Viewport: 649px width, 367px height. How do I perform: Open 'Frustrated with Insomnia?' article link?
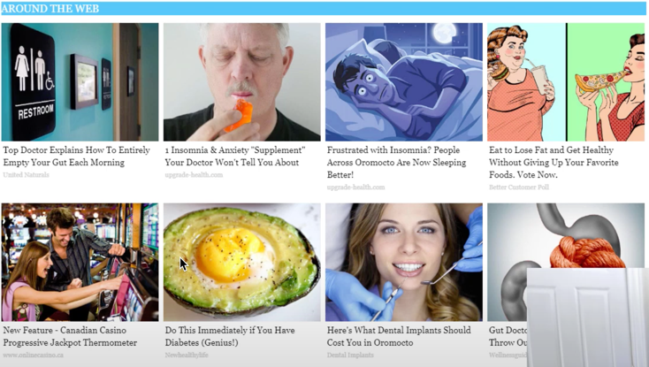pyautogui.click(x=396, y=162)
